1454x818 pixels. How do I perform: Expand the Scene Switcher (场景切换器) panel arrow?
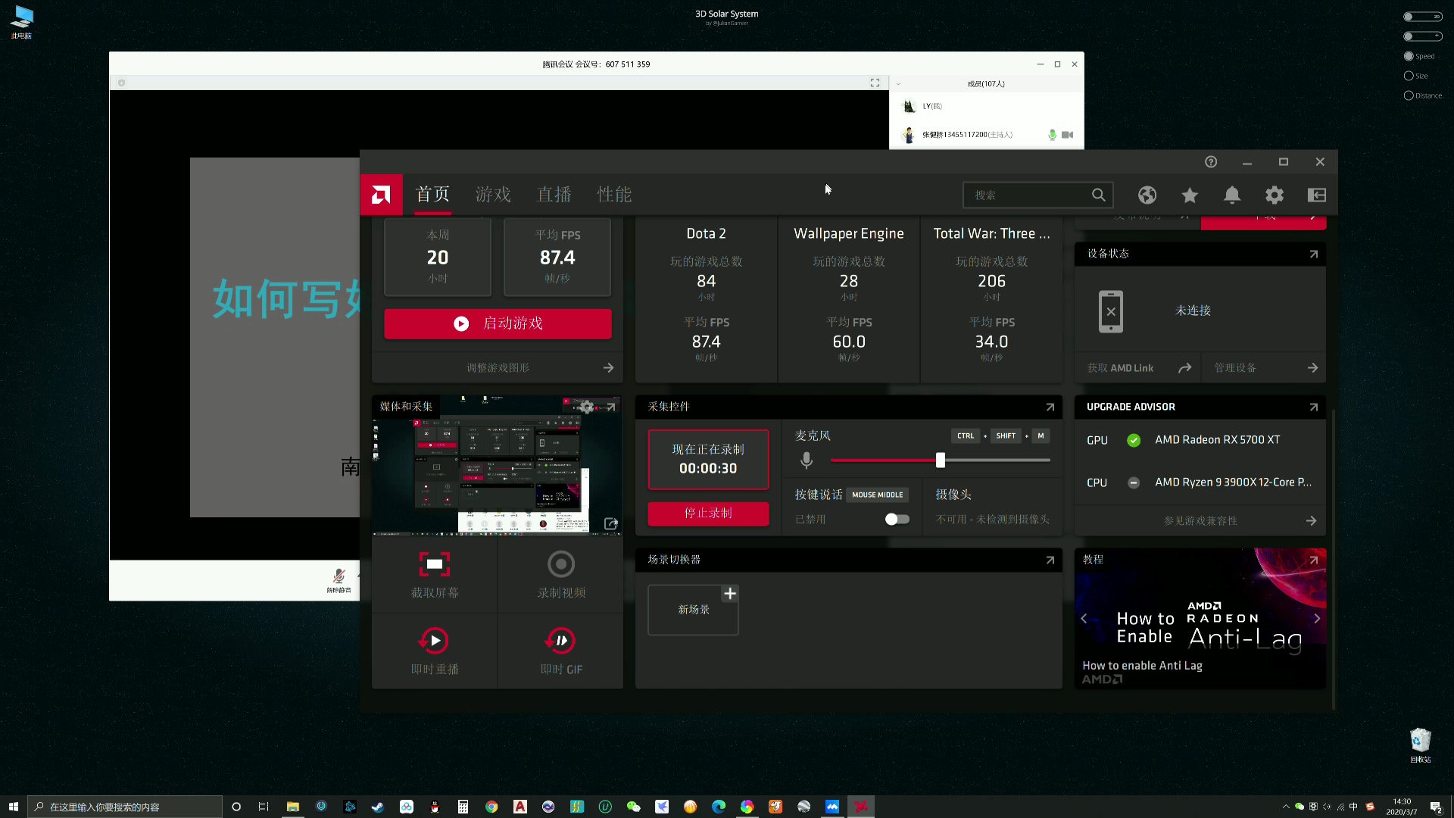[x=1050, y=560]
